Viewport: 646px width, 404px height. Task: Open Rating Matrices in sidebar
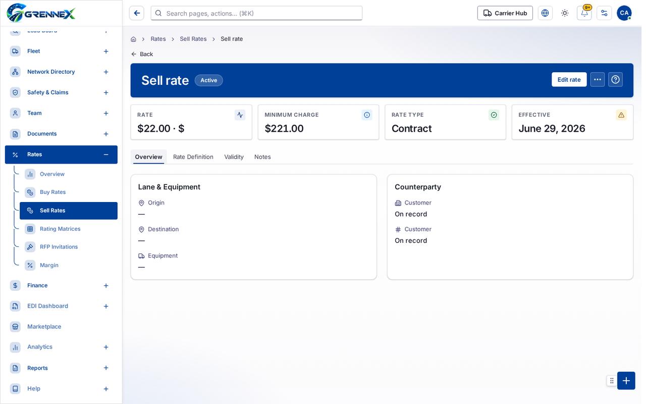[x=69, y=229]
